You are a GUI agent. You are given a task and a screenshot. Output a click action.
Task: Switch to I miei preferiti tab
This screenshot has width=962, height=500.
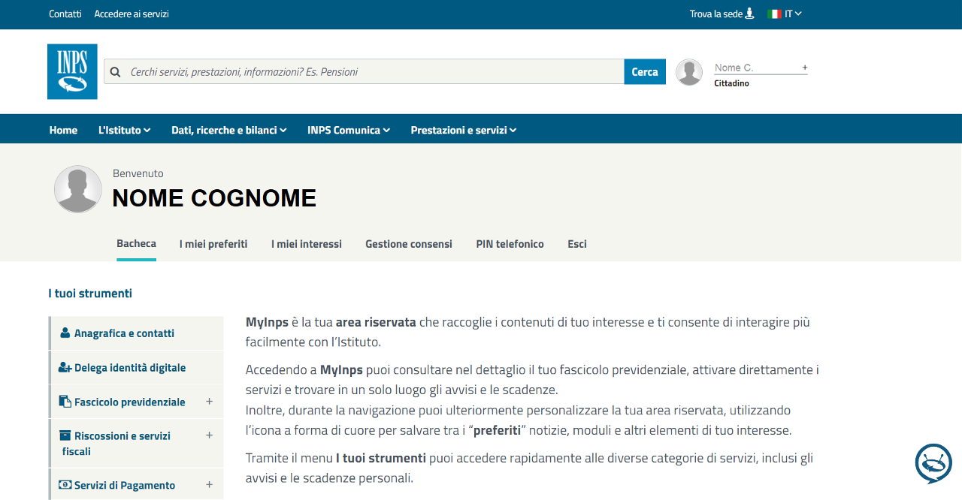pyautogui.click(x=213, y=244)
